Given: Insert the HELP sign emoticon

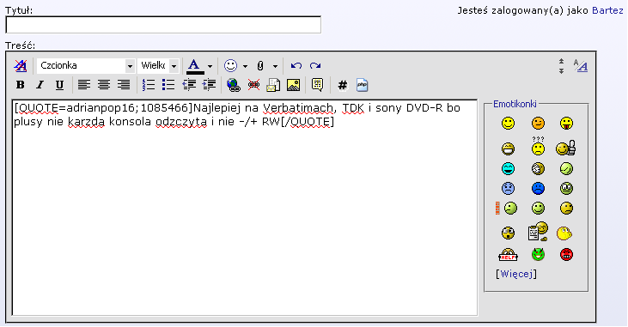Looking at the screenshot, I should pyautogui.click(x=508, y=255).
